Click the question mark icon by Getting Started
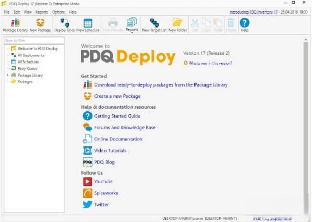 (87, 116)
